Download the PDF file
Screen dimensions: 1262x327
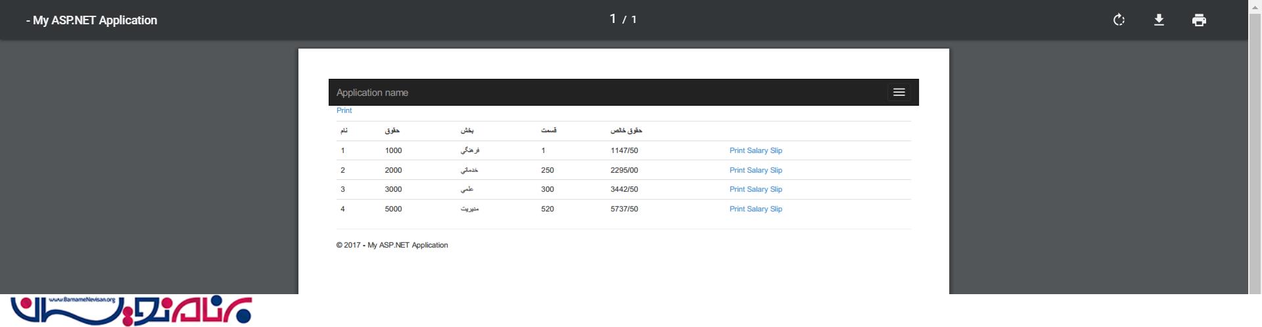pyautogui.click(x=1159, y=20)
